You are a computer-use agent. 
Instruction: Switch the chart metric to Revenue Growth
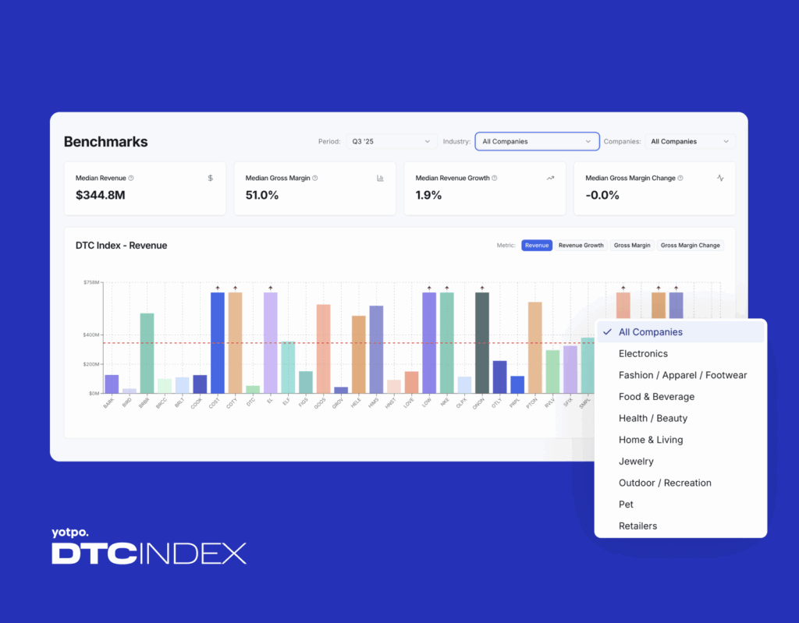click(x=581, y=244)
